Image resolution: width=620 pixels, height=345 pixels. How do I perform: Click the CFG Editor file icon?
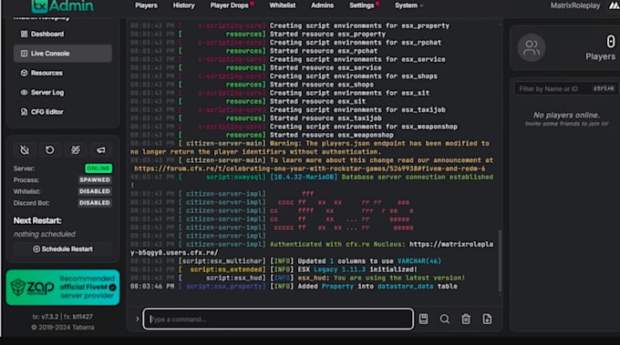point(24,112)
